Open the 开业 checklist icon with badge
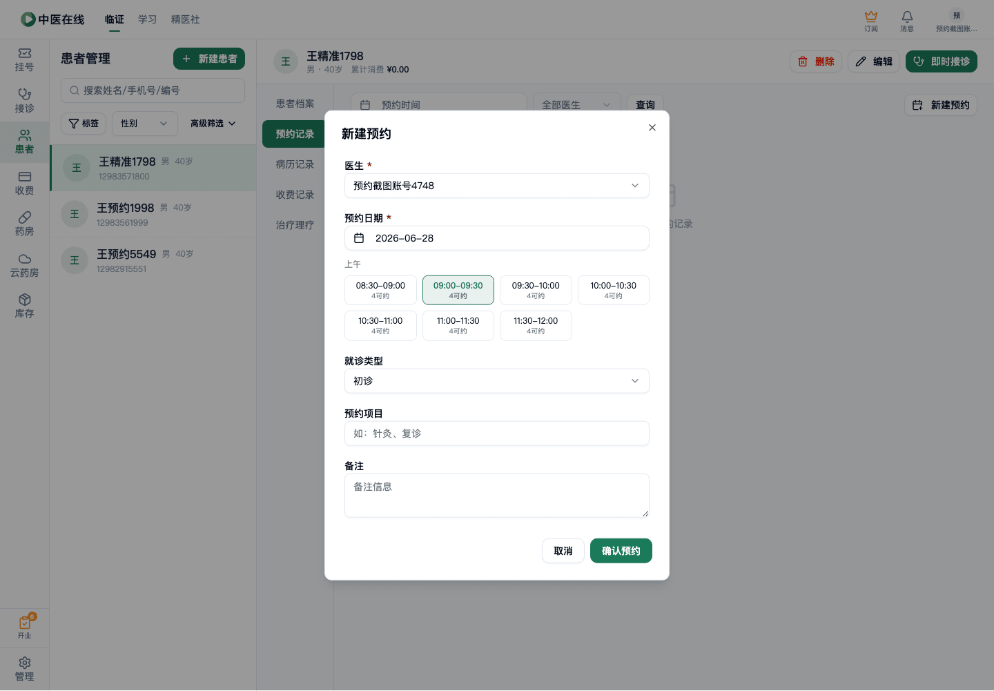994x691 pixels. [x=25, y=627]
